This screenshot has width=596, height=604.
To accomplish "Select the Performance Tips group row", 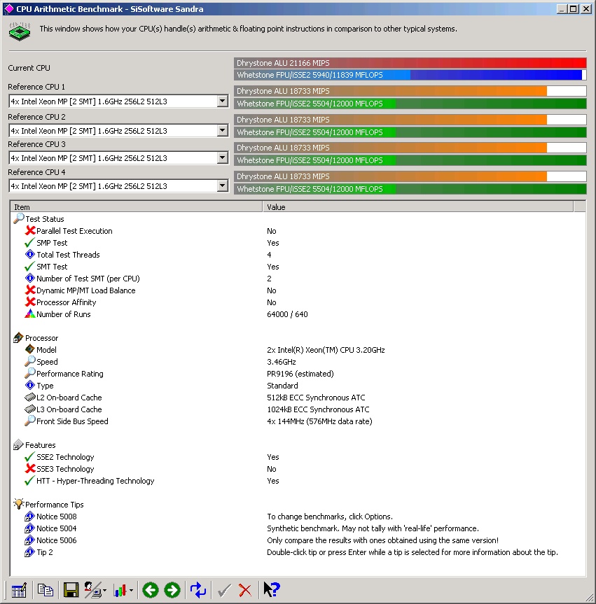I will click(55, 504).
